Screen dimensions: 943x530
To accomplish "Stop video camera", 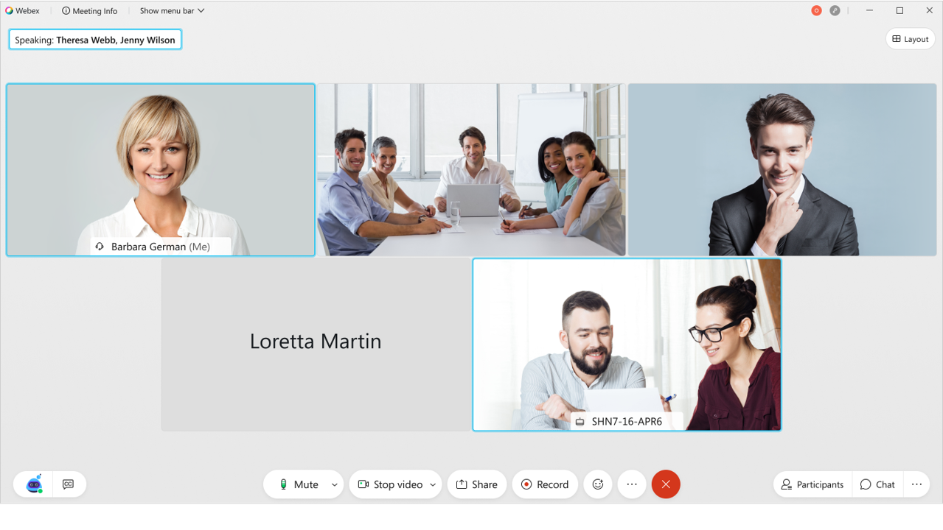I will point(390,484).
